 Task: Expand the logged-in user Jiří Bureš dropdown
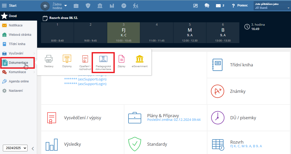click(272, 6)
